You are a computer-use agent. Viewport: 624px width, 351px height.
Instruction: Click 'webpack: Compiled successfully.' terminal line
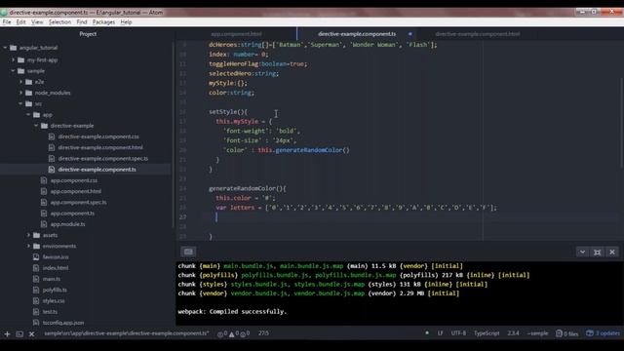click(232, 312)
